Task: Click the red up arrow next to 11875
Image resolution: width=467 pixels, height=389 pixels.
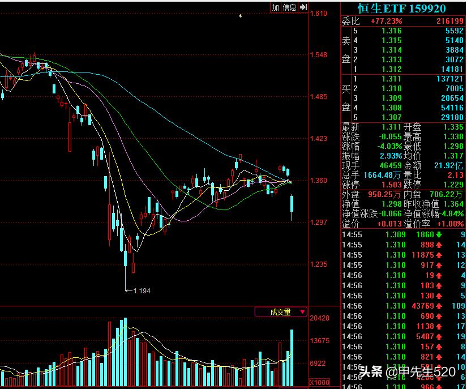Action: (x=439, y=254)
